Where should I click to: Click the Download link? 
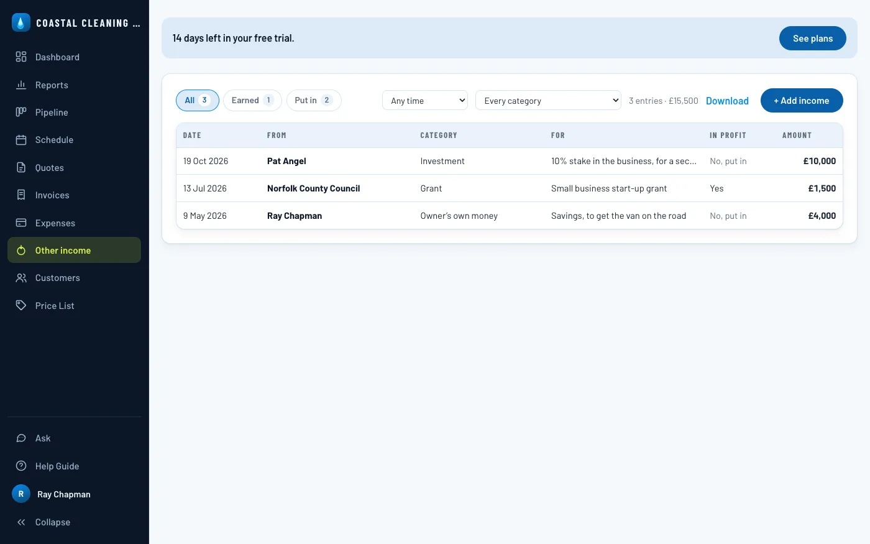(x=727, y=101)
